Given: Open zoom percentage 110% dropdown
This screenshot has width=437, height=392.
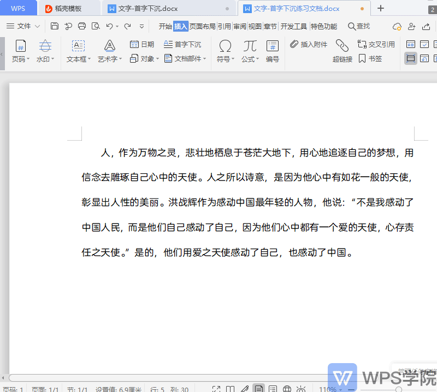Looking at the screenshot, I should [330, 389].
